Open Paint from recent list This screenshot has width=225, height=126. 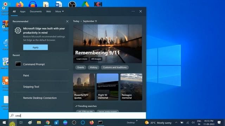coord(41,76)
